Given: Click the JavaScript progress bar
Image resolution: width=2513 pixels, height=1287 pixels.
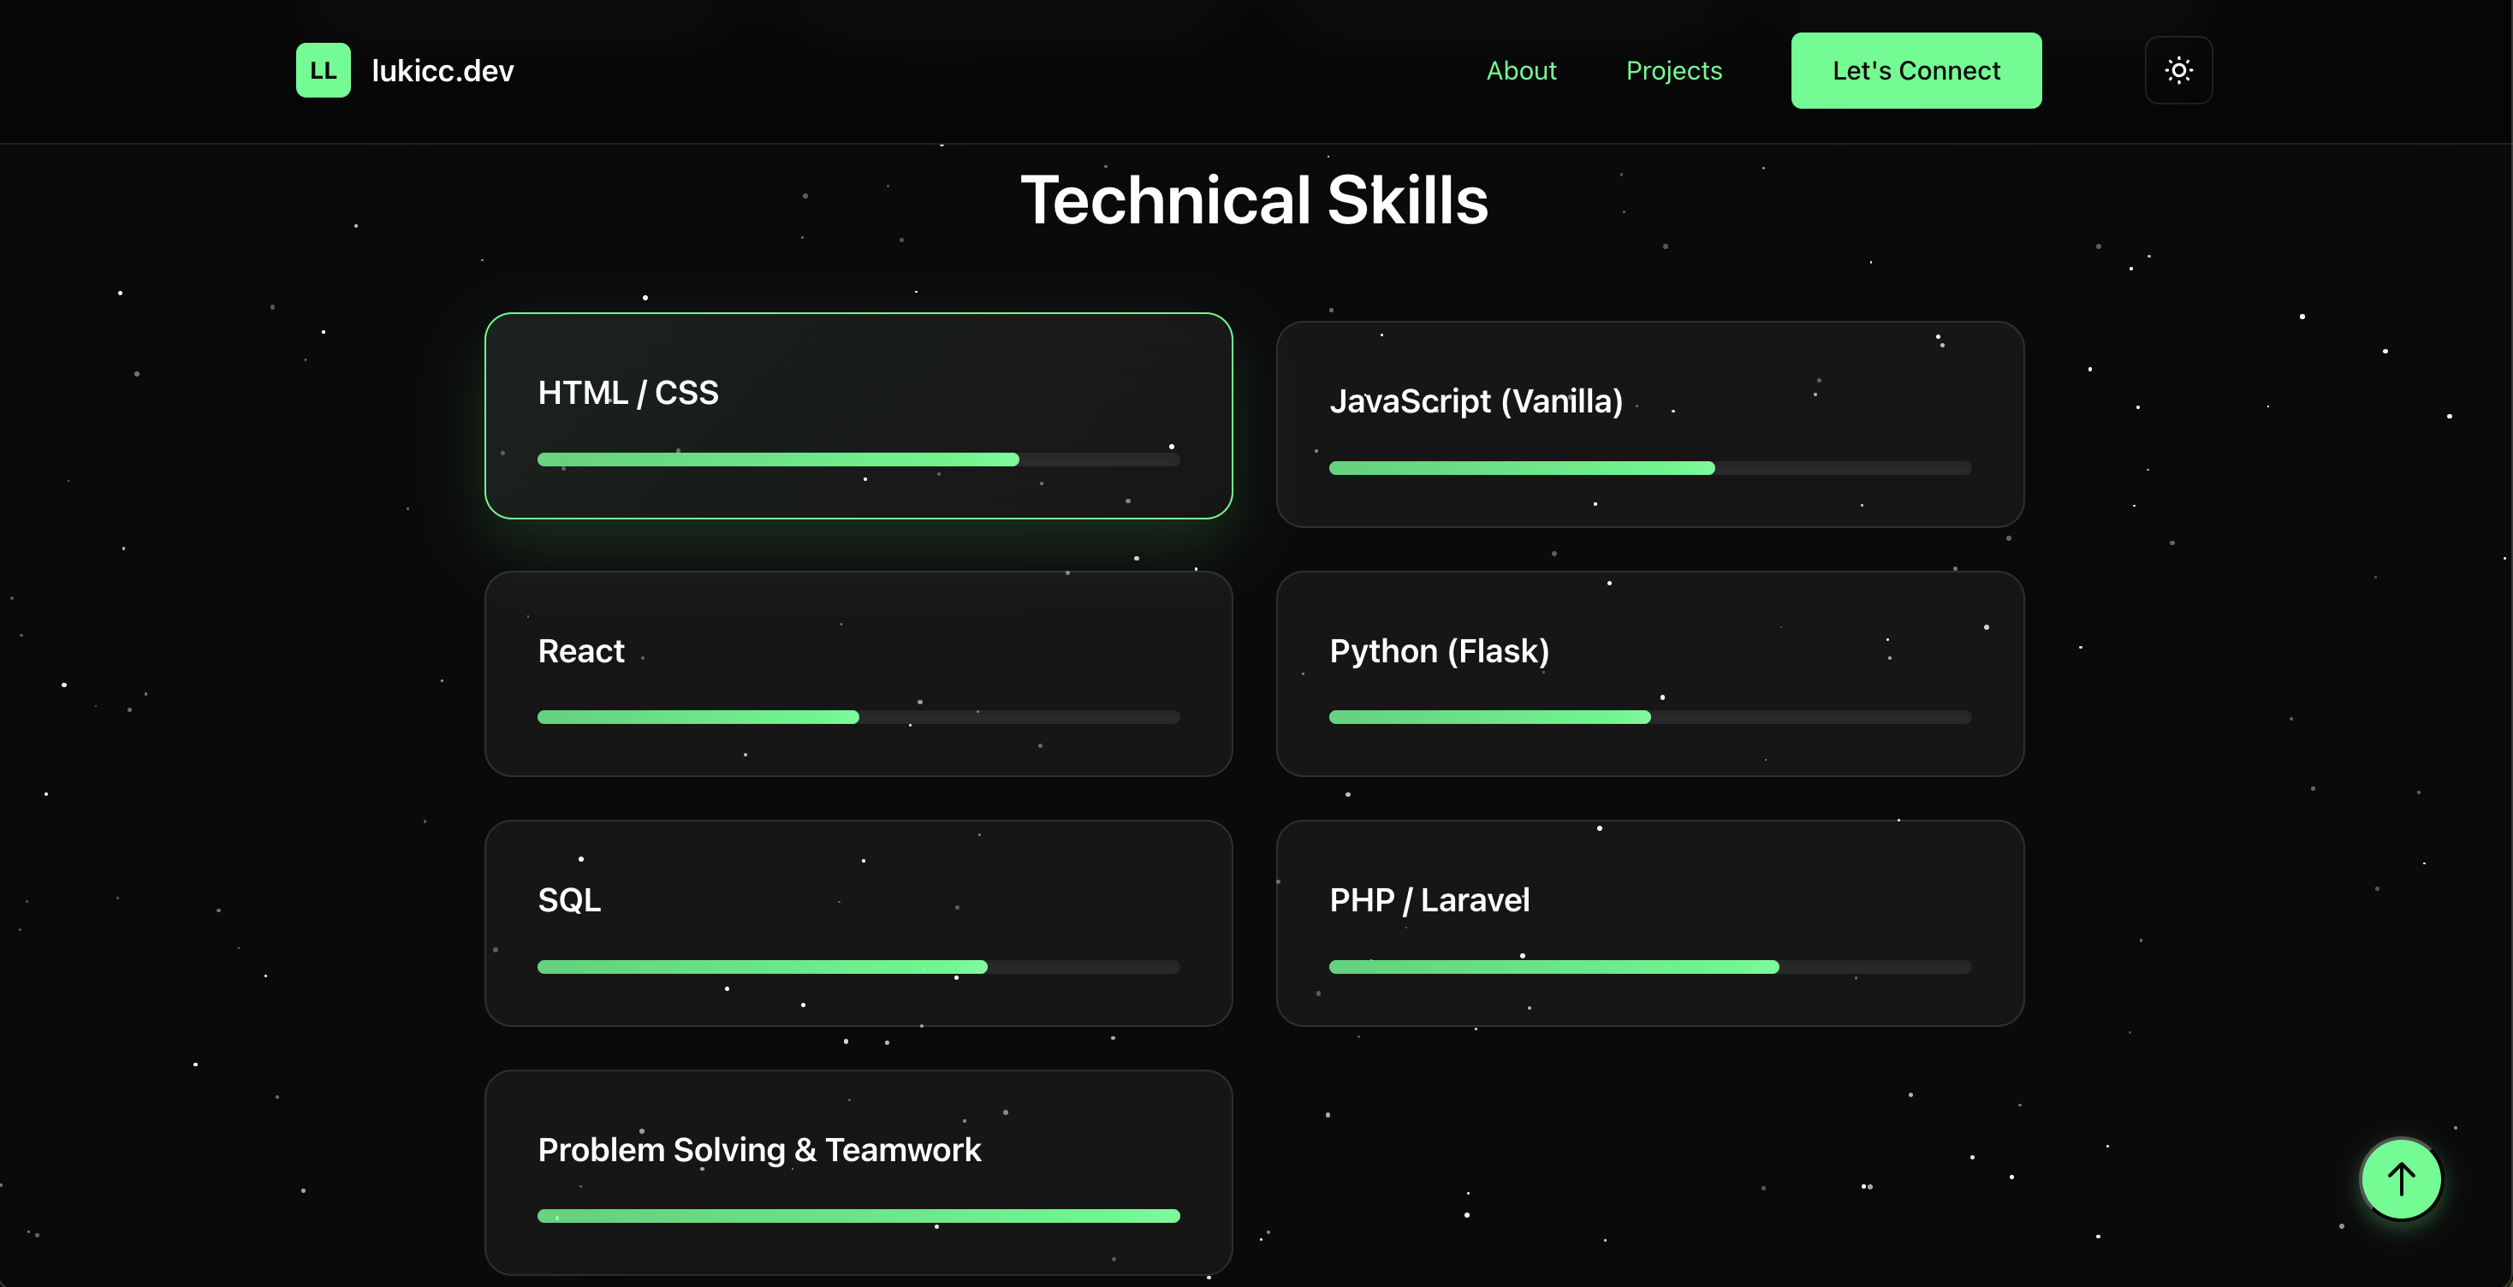Looking at the screenshot, I should pyautogui.click(x=1650, y=468).
